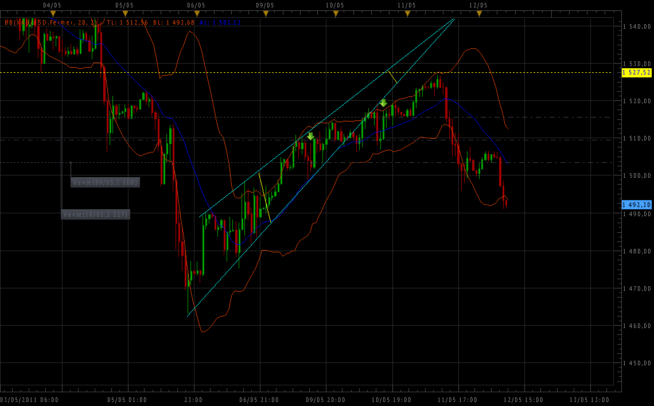Click the 11/05 day marker triangle

(x=406, y=13)
